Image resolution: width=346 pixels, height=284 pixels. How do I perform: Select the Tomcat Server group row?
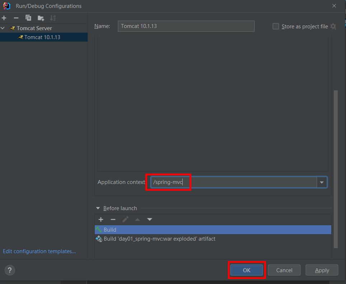pos(44,28)
